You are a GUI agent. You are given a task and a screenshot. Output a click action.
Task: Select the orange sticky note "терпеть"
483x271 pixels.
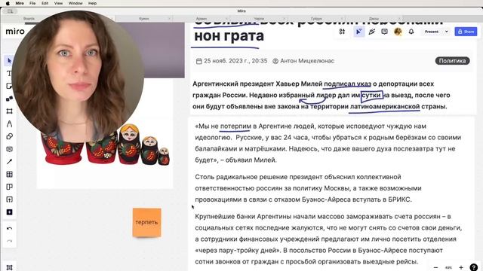click(147, 222)
